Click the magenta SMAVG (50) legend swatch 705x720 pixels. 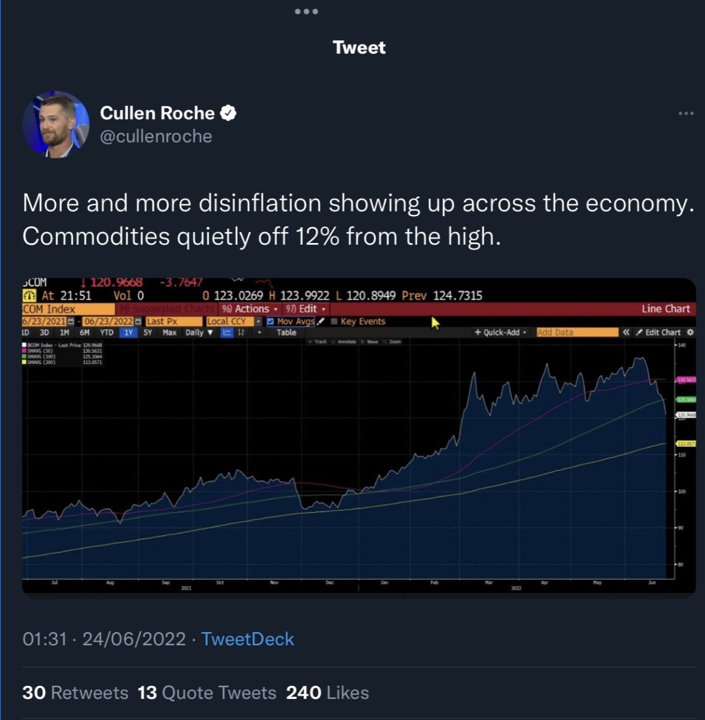click(x=24, y=351)
